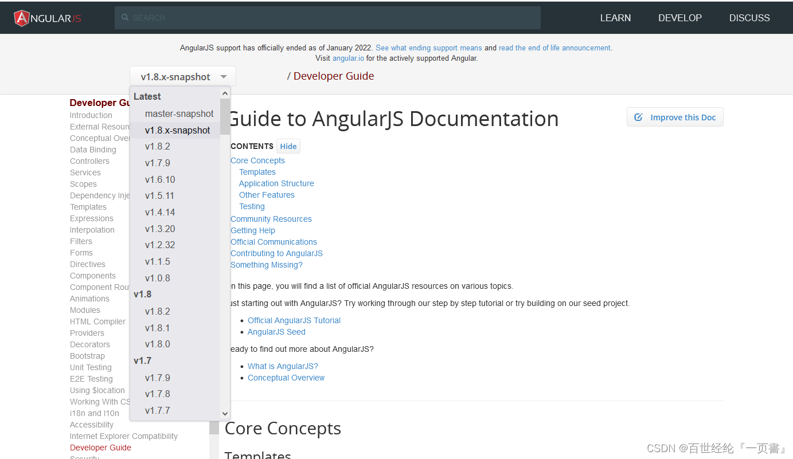Open the DEVELOP menu

click(679, 18)
